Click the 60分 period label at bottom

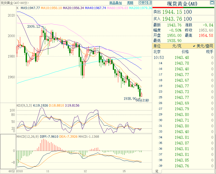(12, 171)
